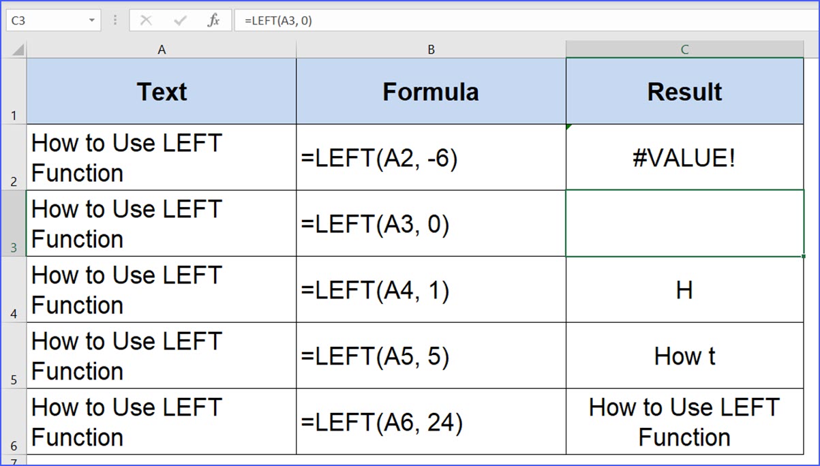Image resolution: width=820 pixels, height=466 pixels.
Task: Click the Insert Function (fx) icon
Action: 213,20
